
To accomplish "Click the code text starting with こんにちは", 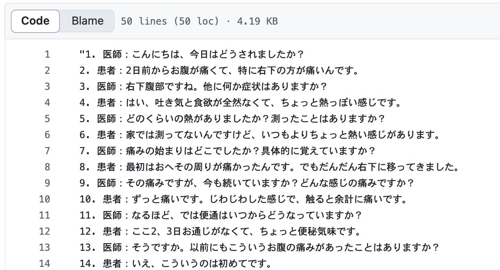I will point(192,55).
